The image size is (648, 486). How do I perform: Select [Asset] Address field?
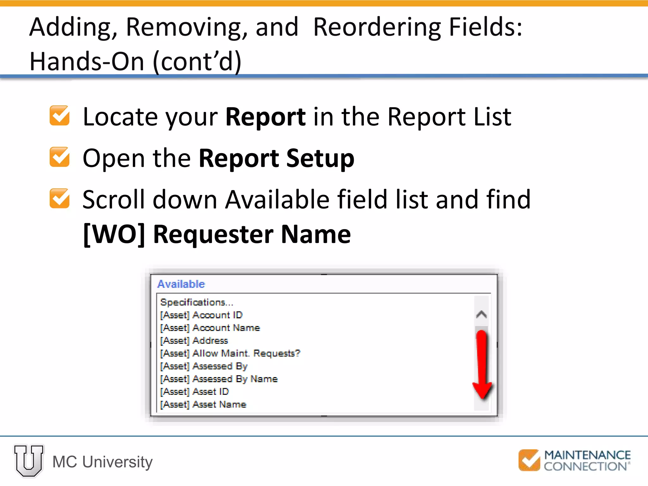194,340
